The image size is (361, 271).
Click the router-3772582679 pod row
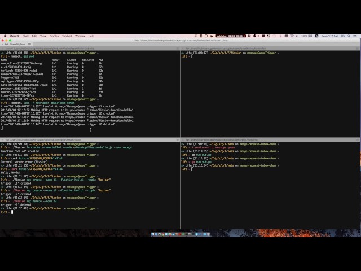[52, 92]
